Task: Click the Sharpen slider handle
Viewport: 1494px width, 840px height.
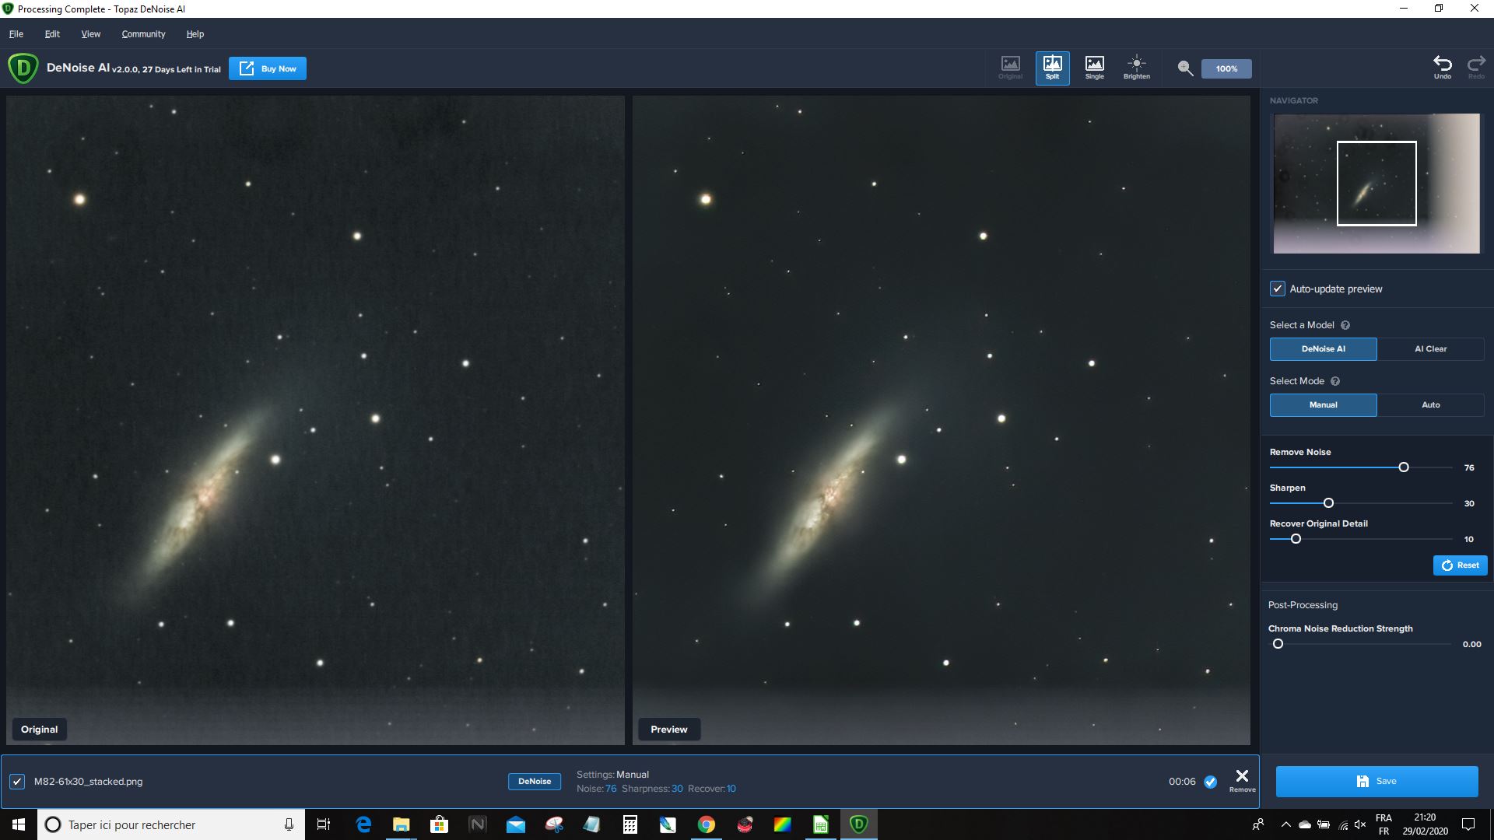Action: click(x=1328, y=503)
